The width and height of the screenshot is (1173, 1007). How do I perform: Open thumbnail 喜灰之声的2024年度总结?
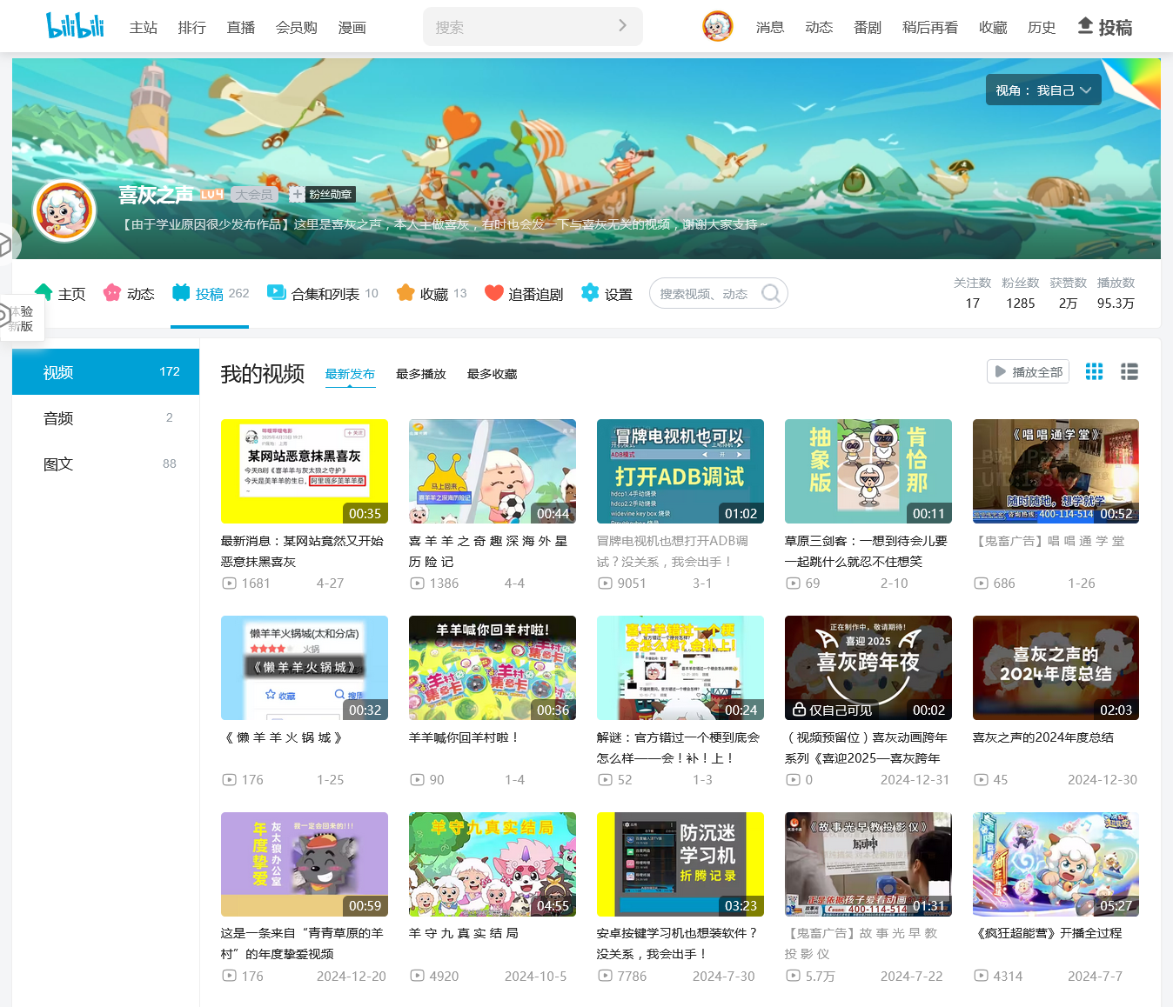[x=1056, y=667]
